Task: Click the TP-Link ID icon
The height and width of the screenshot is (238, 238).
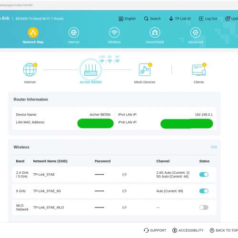Action: 171,19
